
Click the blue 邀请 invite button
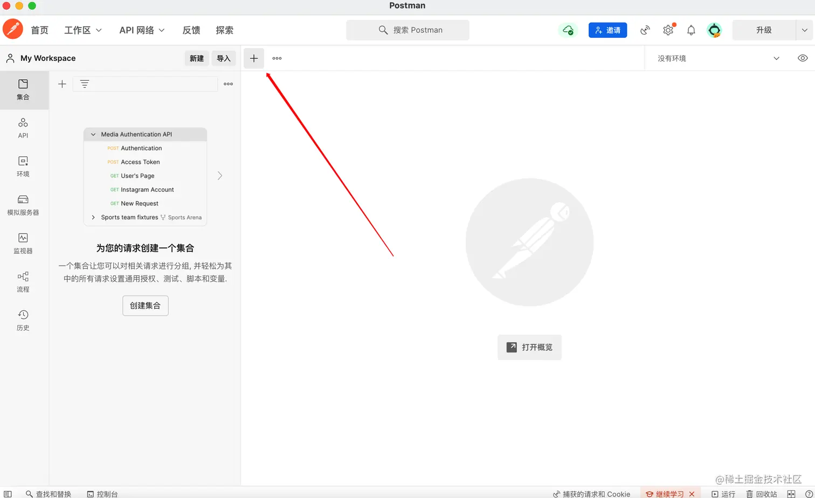[607, 30]
